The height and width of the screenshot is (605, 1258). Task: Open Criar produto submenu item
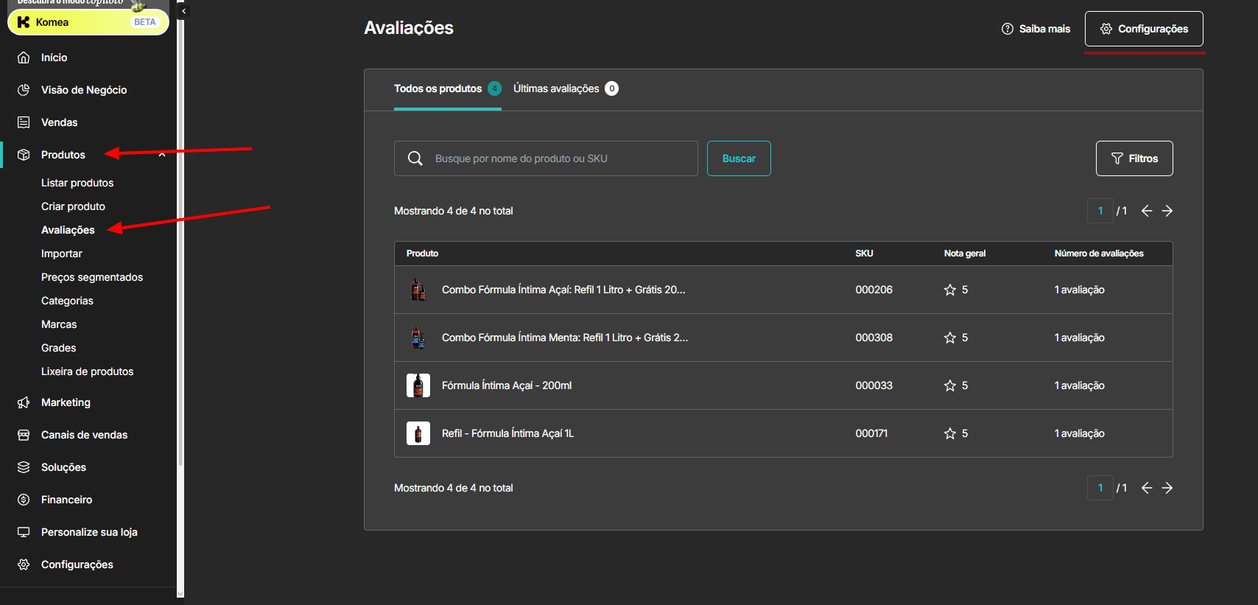point(73,206)
